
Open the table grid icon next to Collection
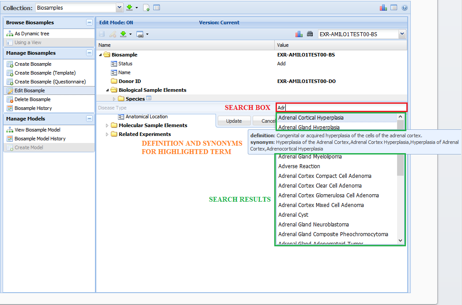(x=156, y=8)
